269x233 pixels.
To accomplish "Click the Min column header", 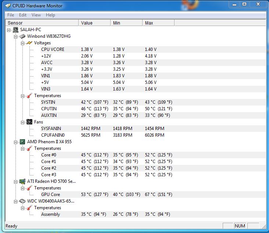I will point(127,23).
